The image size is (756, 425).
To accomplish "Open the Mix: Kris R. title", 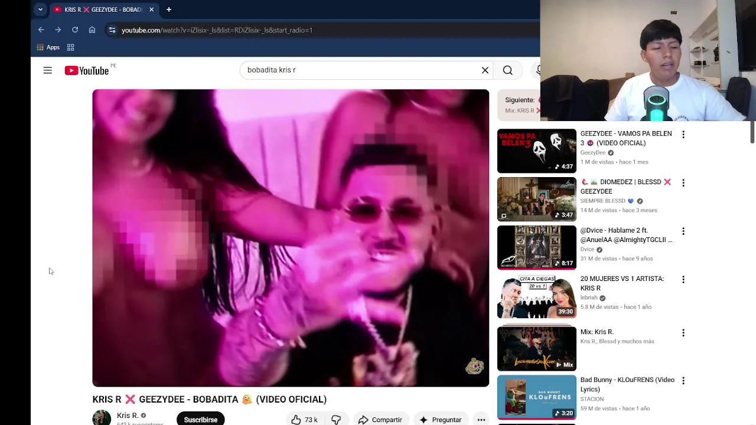I will click(597, 332).
